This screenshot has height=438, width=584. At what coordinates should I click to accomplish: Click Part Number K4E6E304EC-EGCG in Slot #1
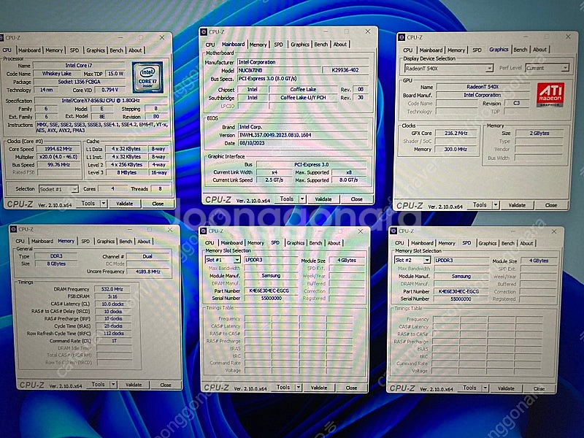270,291
